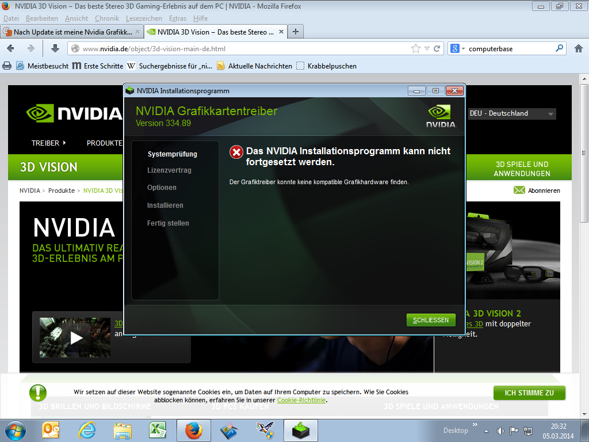This screenshot has width=589, height=442.
Task: Click the Firefox back arrow button
Action: (x=11, y=48)
